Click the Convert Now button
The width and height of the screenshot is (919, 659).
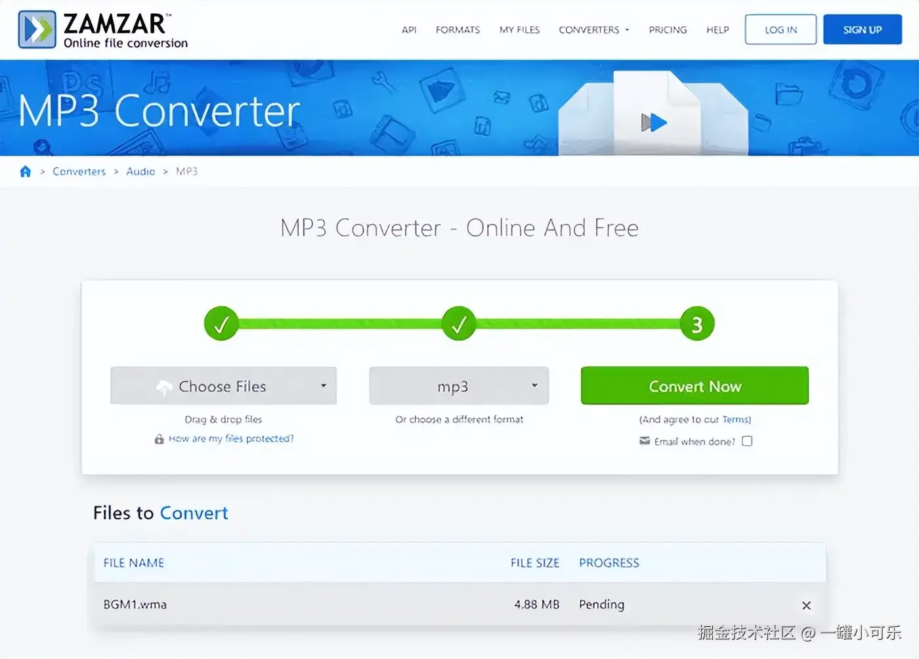695,386
